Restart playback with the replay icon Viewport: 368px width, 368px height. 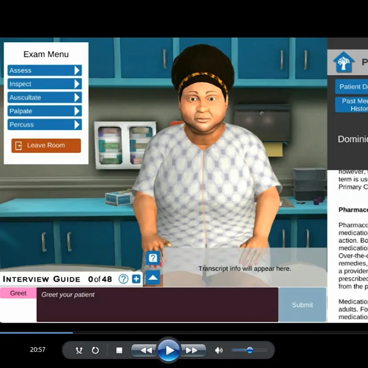[95, 350]
